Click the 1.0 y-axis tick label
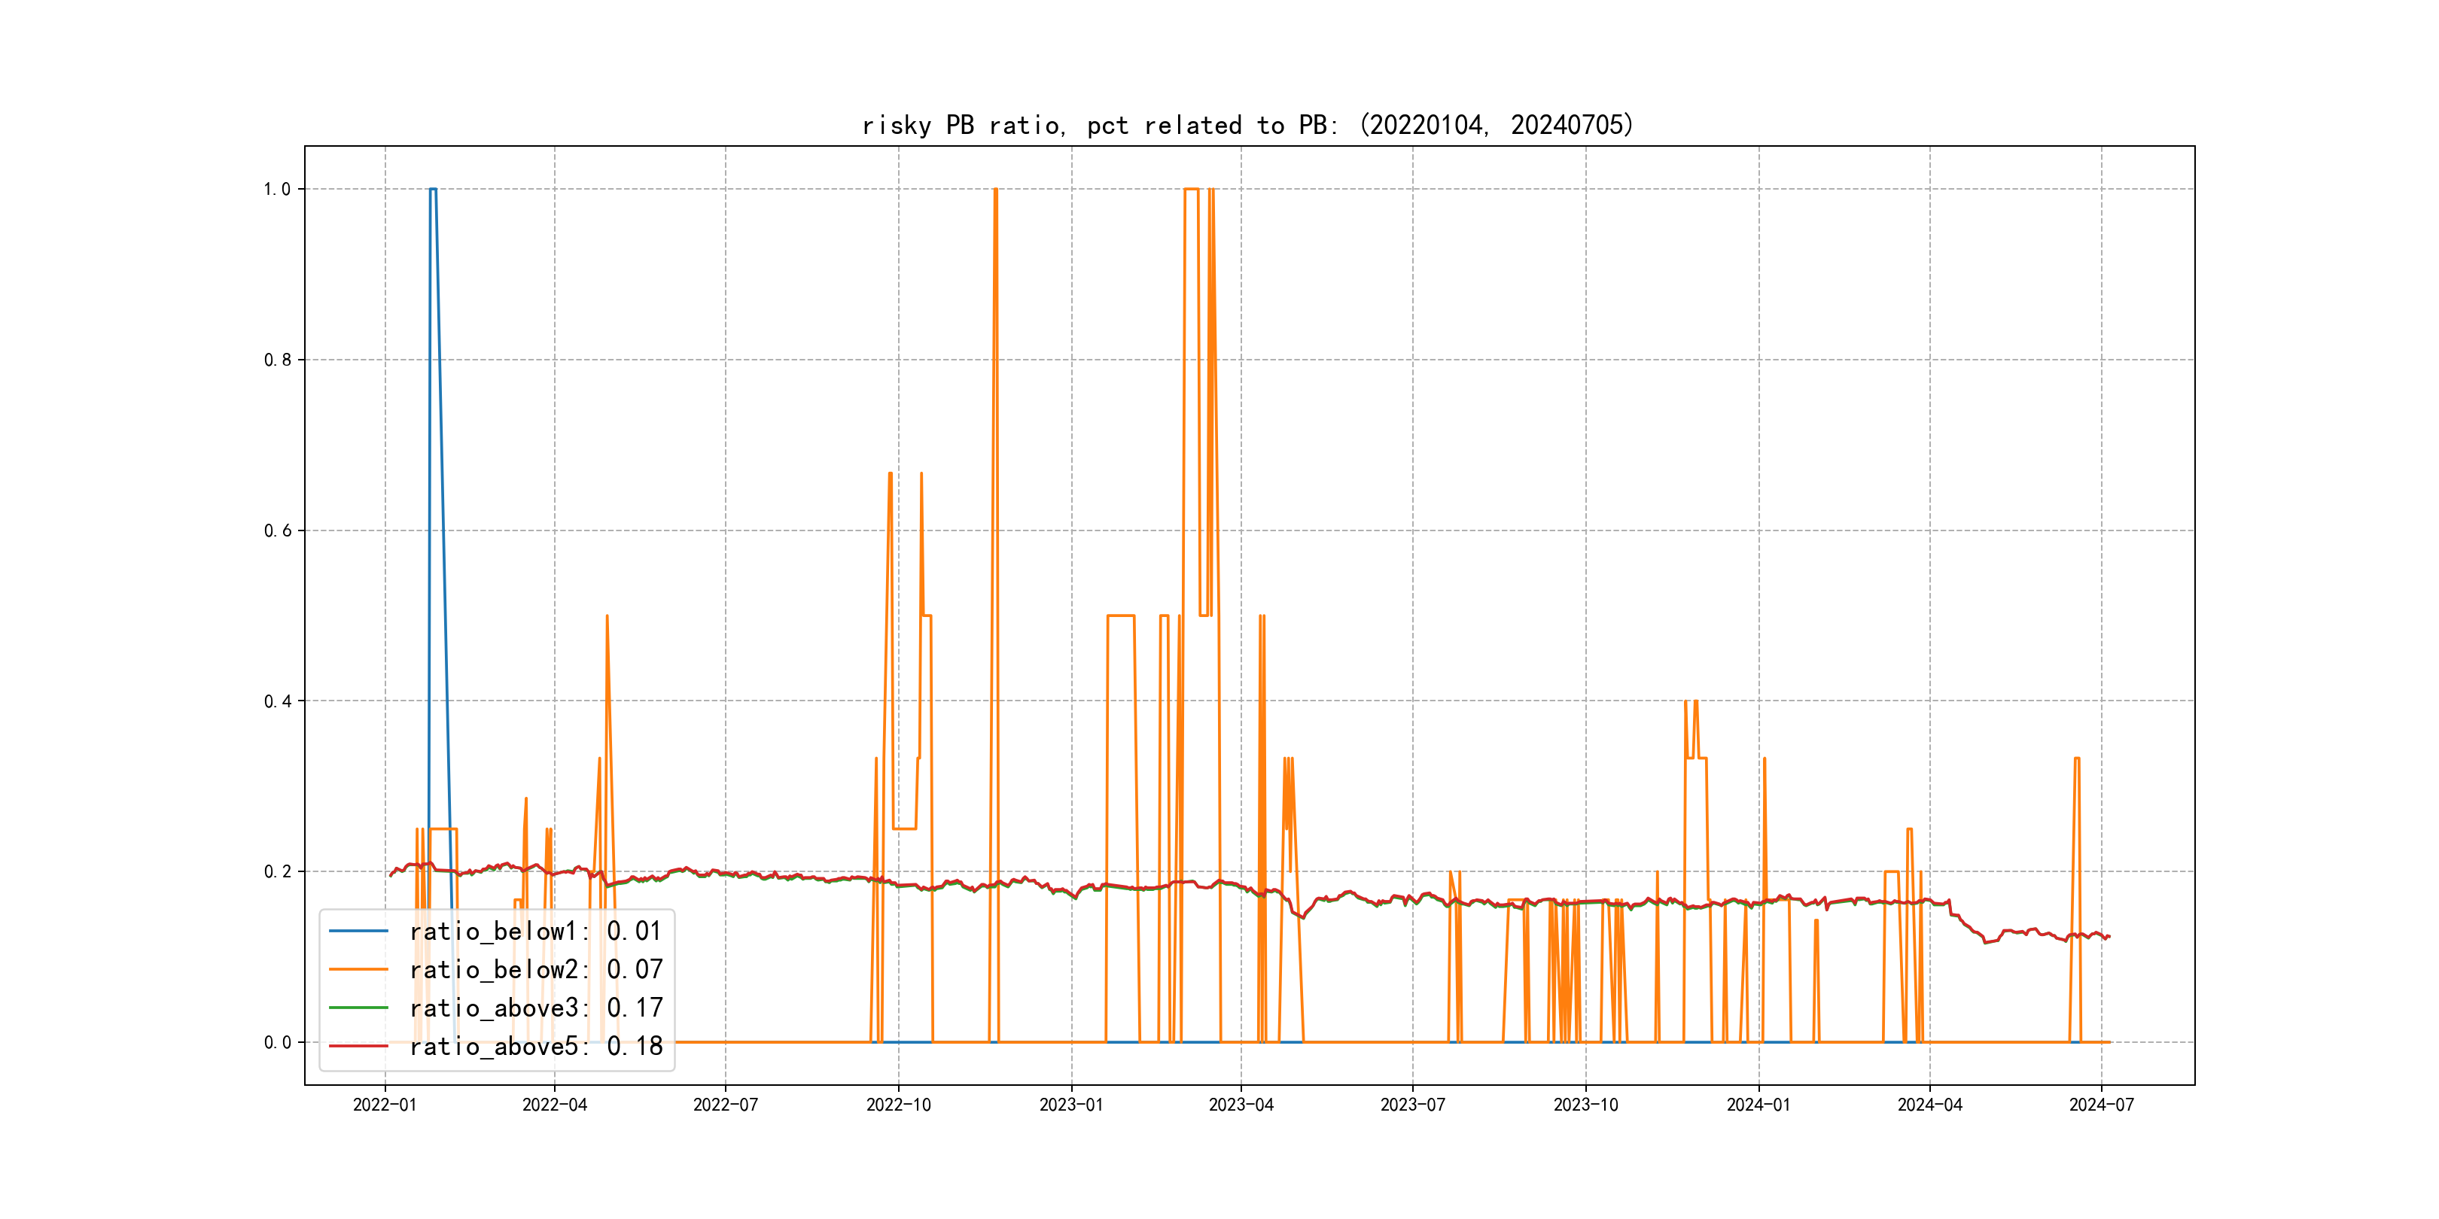 276,190
